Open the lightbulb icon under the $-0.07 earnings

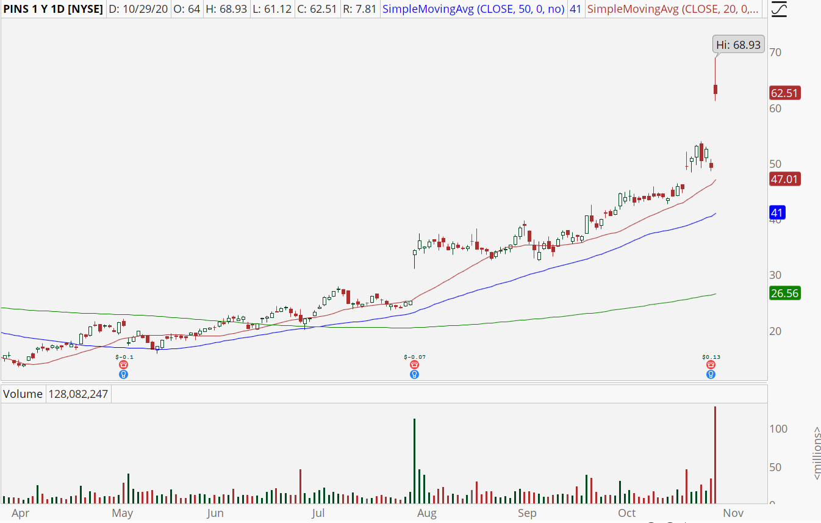415,374
